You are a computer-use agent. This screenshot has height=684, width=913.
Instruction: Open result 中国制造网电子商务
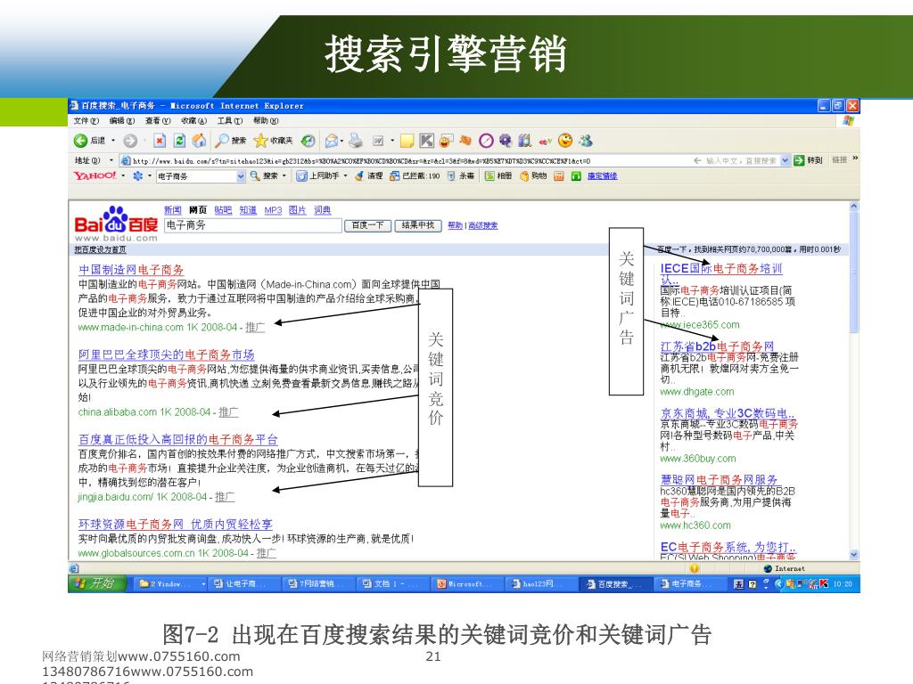coord(131,270)
